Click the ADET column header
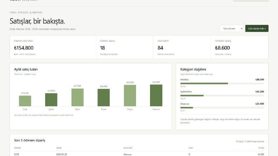 coord(191,148)
